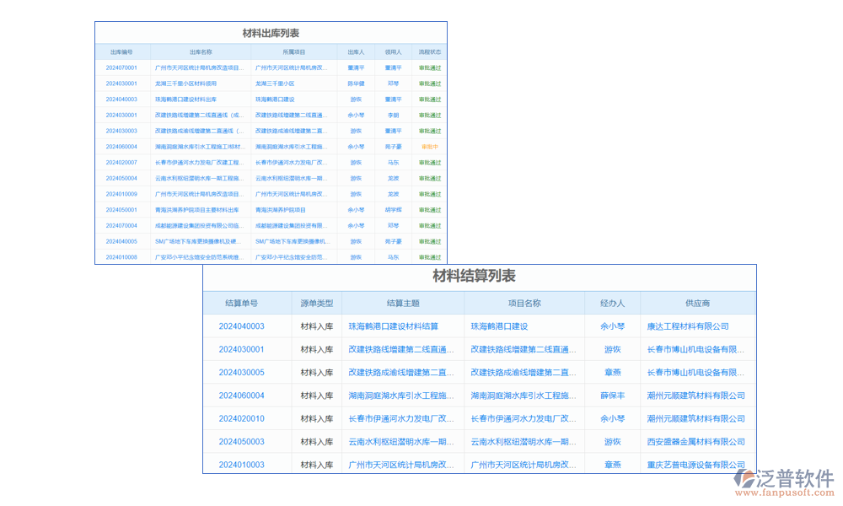
Task: Click recipient name 李朗
Action: point(393,115)
